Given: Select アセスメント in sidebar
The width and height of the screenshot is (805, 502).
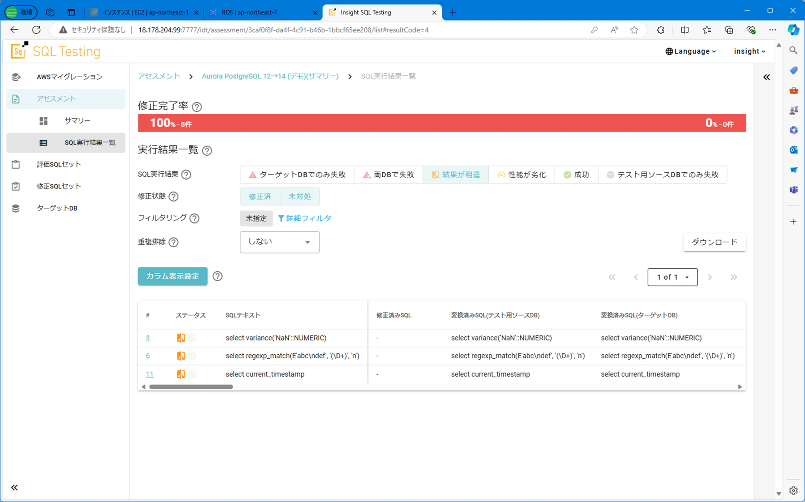Looking at the screenshot, I should 66,99.
